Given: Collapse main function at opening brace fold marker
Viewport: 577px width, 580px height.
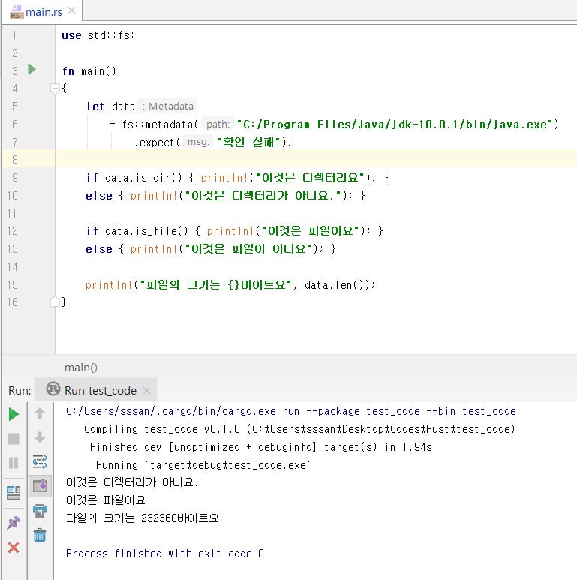Looking at the screenshot, I should click(54, 89).
